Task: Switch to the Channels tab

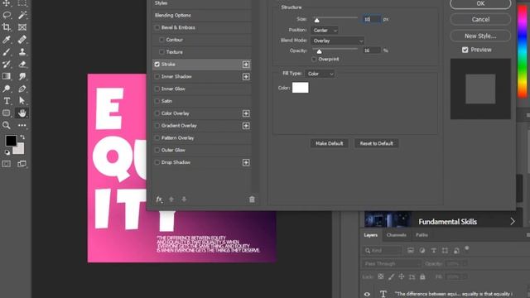Action: point(396,235)
